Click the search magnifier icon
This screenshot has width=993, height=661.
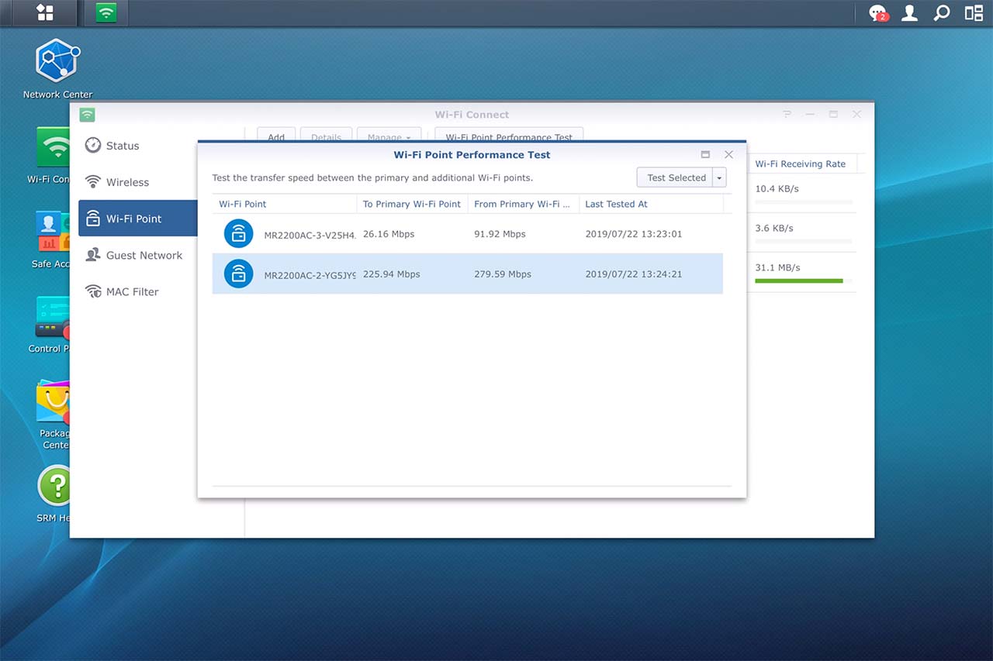click(x=941, y=13)
